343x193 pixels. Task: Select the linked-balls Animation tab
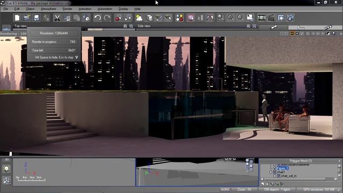(x=329, y=27)
